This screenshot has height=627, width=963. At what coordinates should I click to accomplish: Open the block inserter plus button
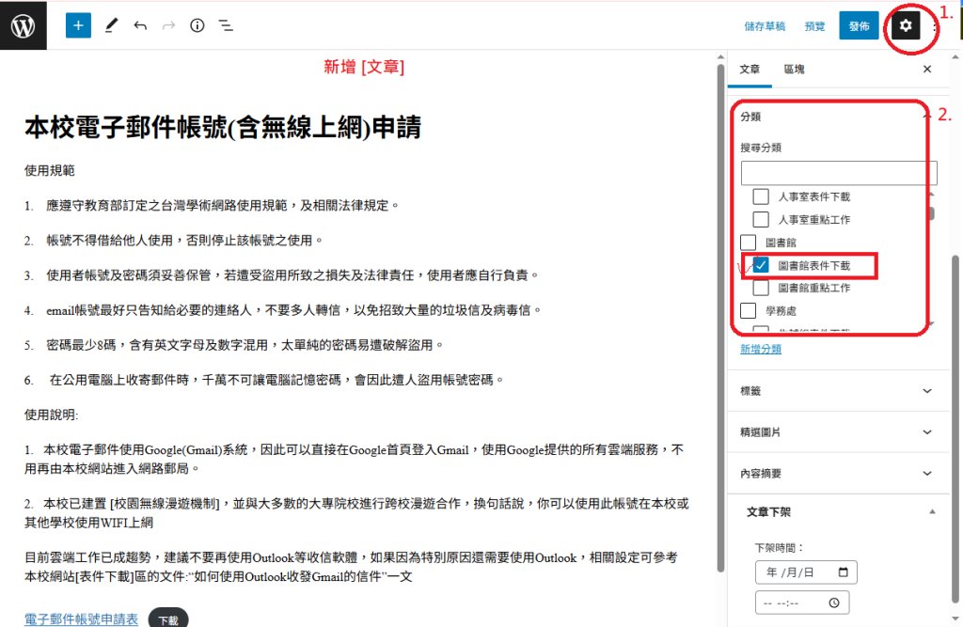click(x=78, y=25)
